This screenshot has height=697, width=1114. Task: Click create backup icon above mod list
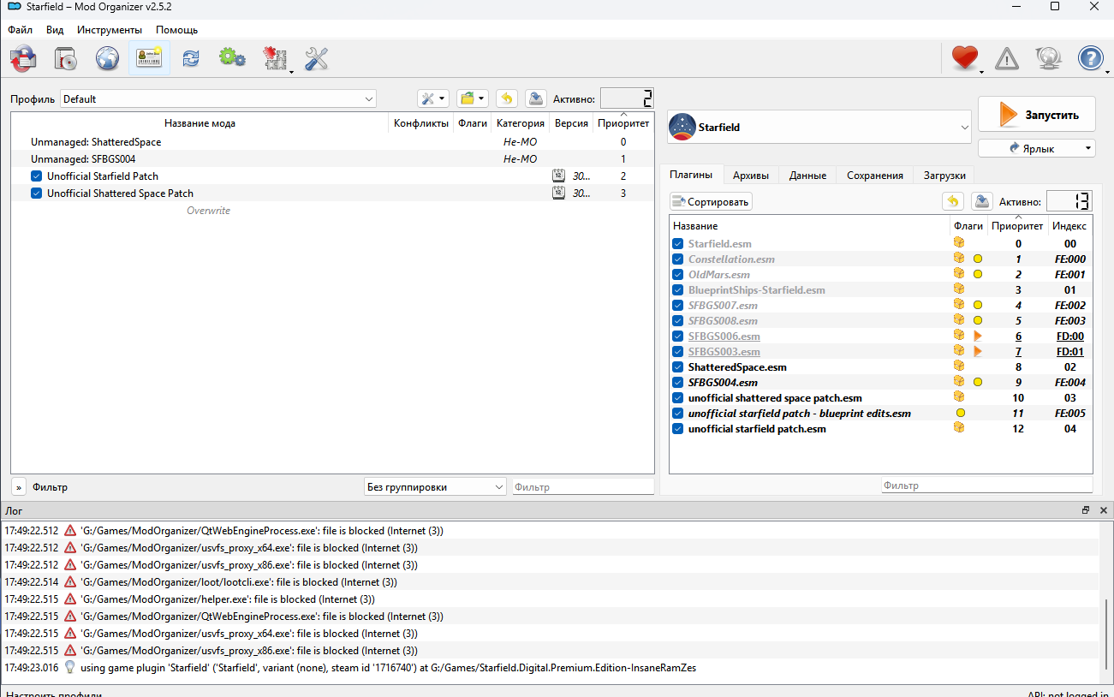(535, 98)
